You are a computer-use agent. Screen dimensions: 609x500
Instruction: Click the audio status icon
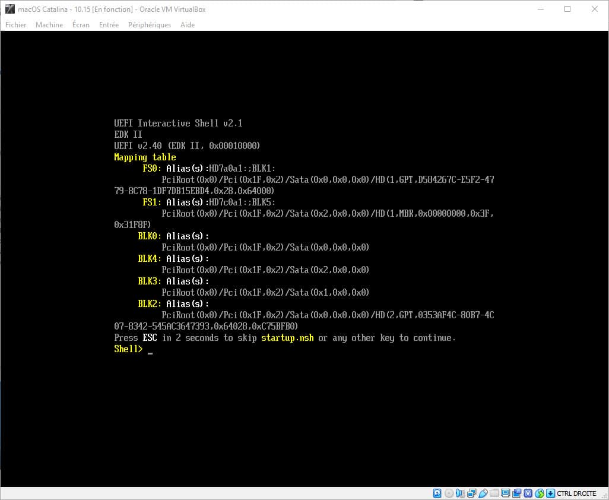[x=460, y=493]
